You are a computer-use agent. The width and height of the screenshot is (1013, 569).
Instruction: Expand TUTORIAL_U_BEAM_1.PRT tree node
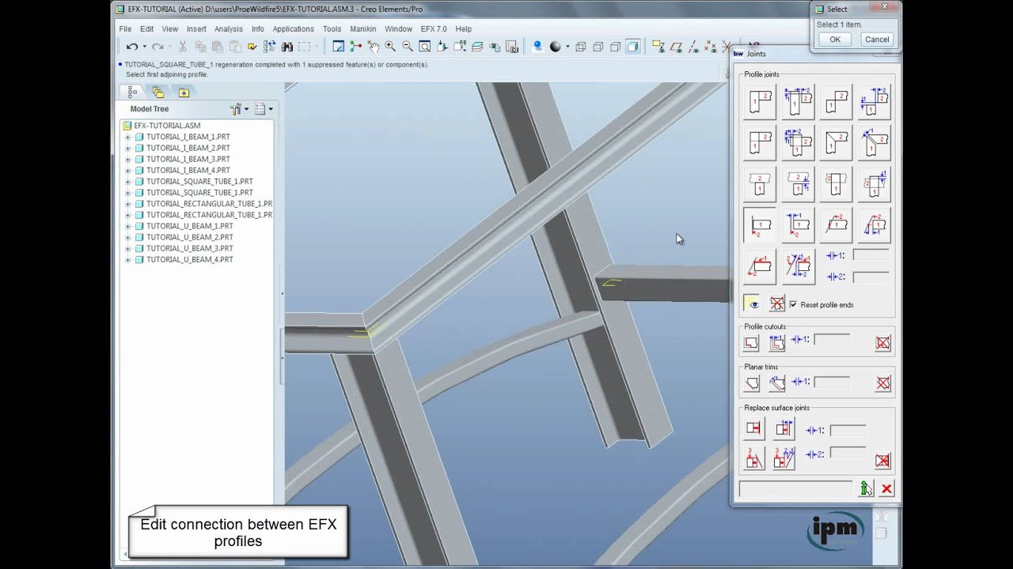[127, 226]
